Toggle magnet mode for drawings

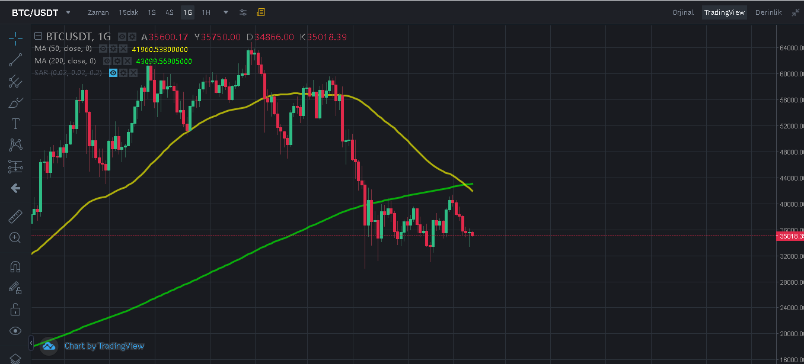click(15, 266)
